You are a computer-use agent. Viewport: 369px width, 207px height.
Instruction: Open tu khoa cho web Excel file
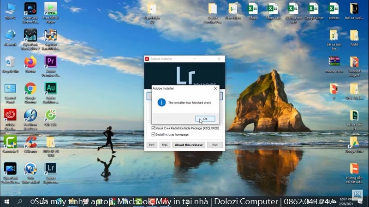293,13
